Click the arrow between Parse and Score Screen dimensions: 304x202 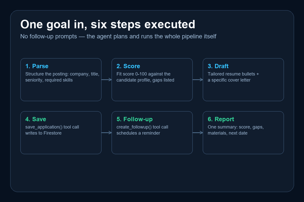pyautogui.click(x=106, y=80)
